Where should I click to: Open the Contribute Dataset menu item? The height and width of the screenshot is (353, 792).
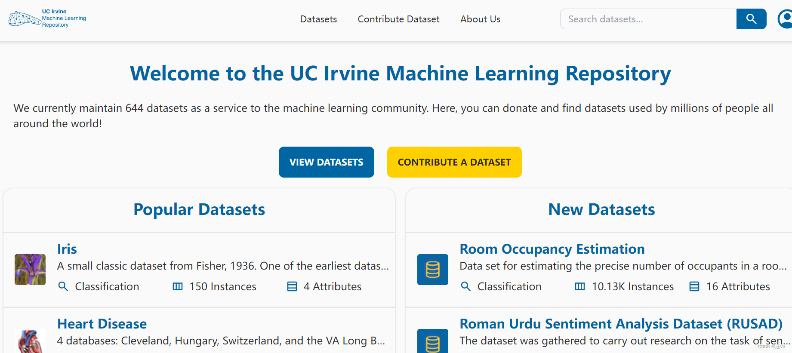point(398,19)
